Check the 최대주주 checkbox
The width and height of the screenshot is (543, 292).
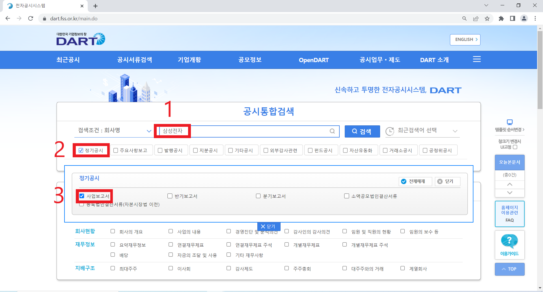click(113, 268)
